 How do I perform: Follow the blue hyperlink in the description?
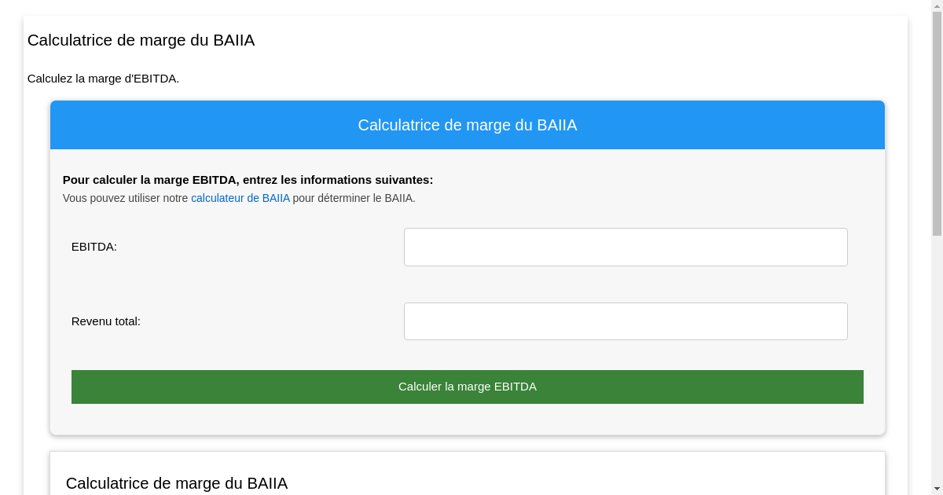coord(240,198)
